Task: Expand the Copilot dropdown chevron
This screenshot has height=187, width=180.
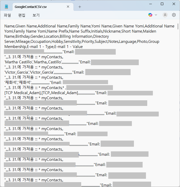Action: click(156, 15)
